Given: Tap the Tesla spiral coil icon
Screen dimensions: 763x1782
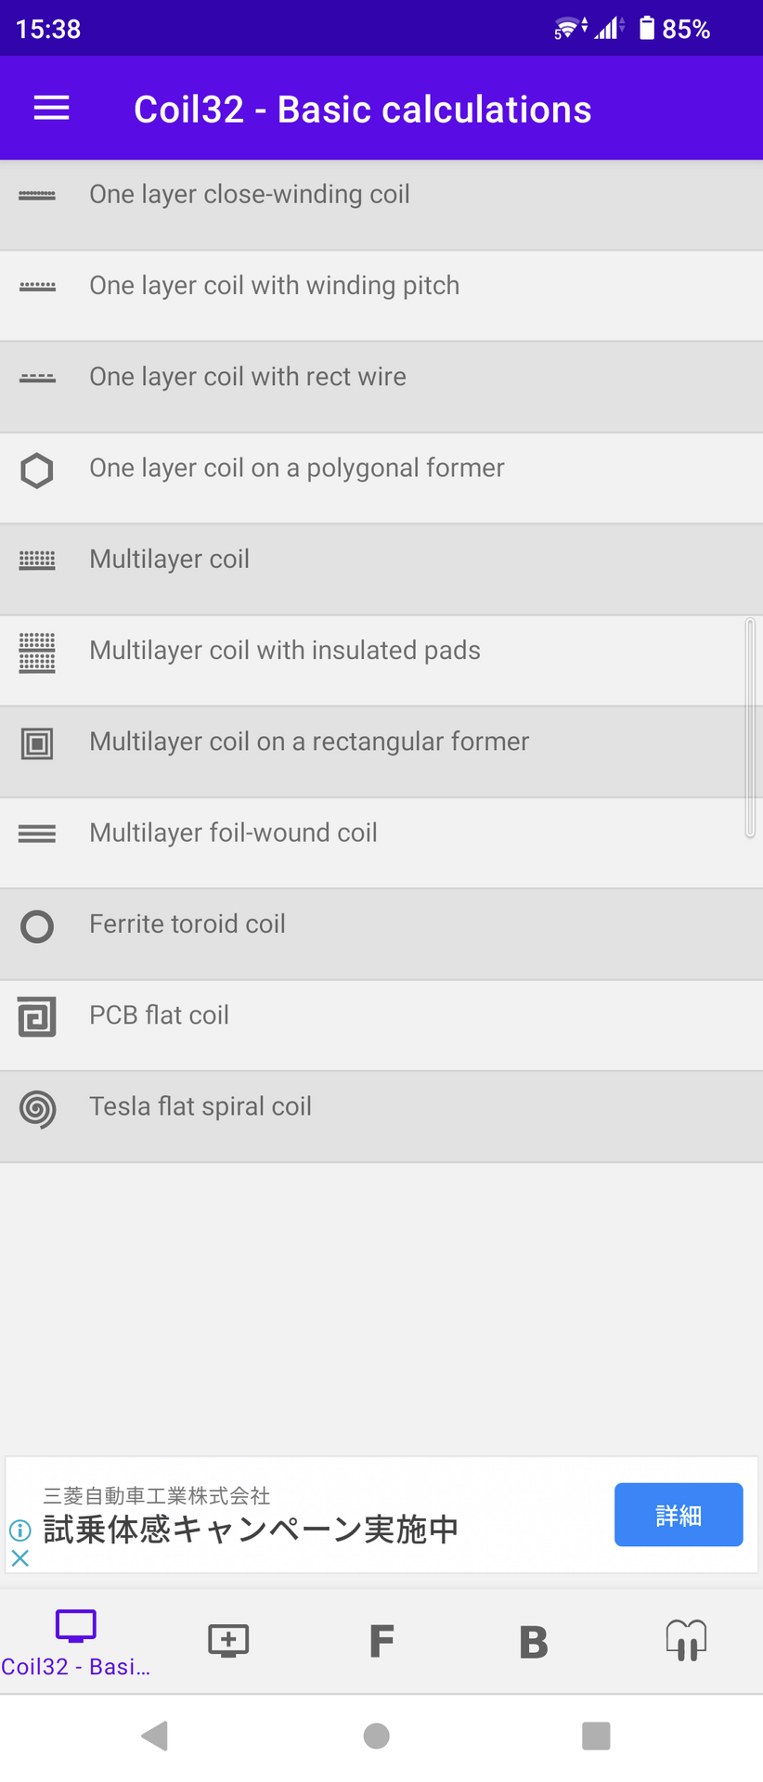Looking at the screenshot, I should [x=37, y=1108].
